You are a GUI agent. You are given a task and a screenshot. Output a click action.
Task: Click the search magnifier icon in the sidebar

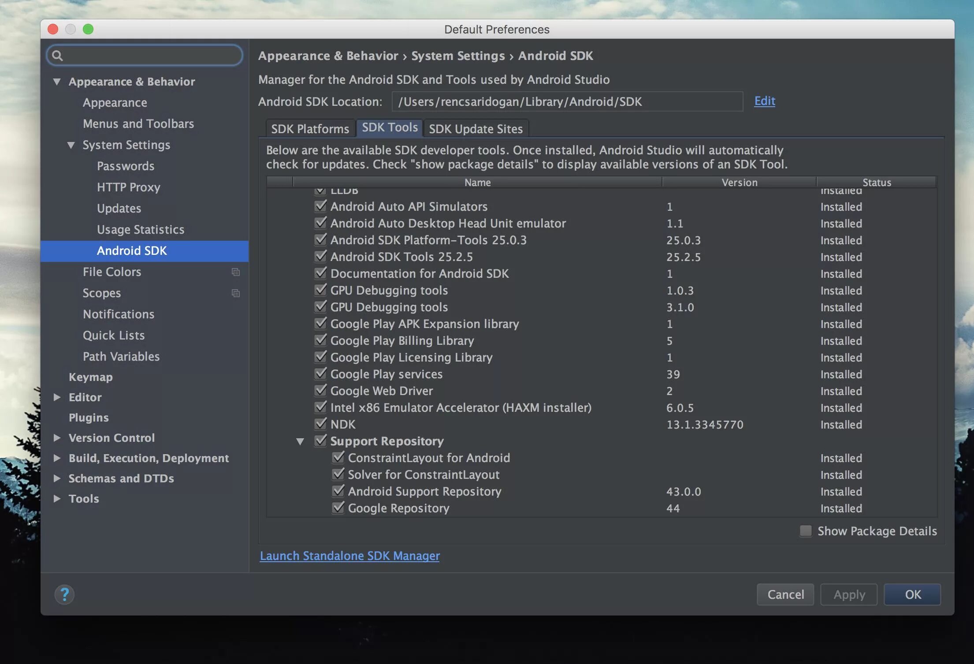pyautogui.click(x=58, y=56)
